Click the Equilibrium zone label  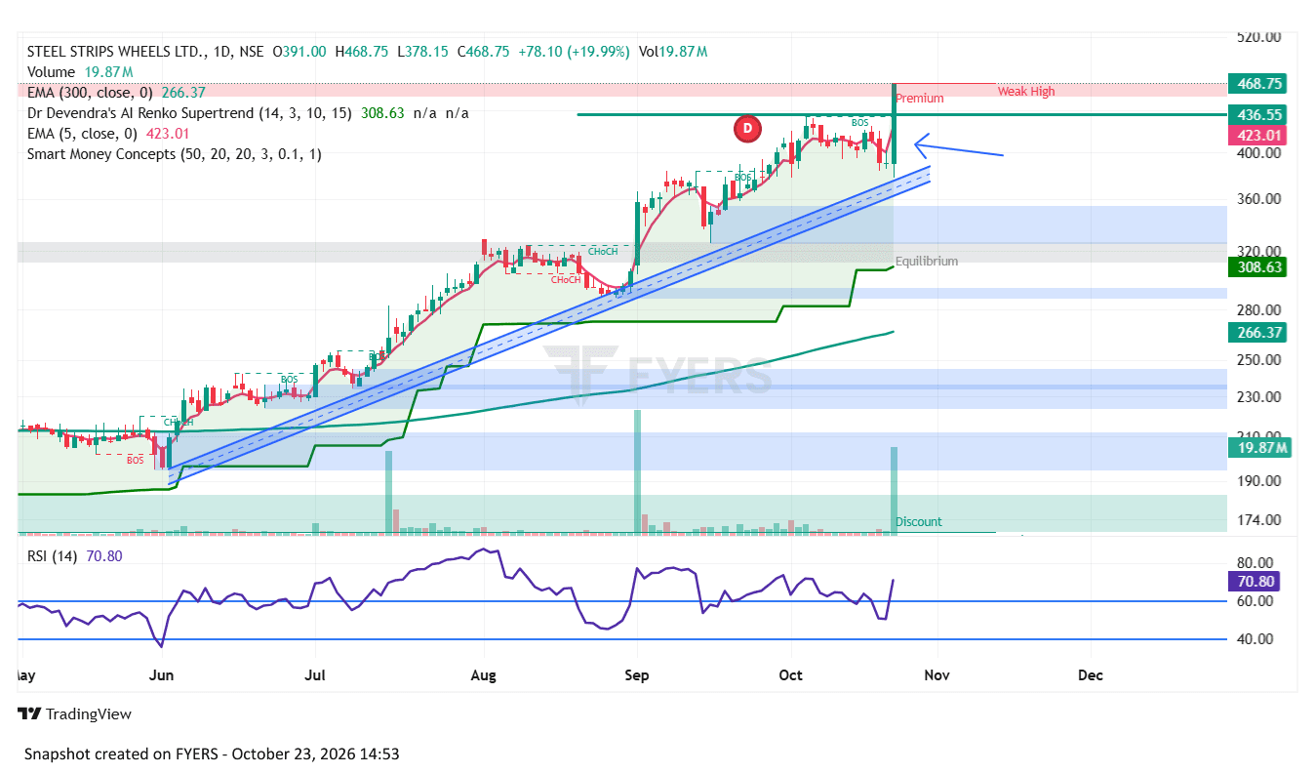[927, 262]
